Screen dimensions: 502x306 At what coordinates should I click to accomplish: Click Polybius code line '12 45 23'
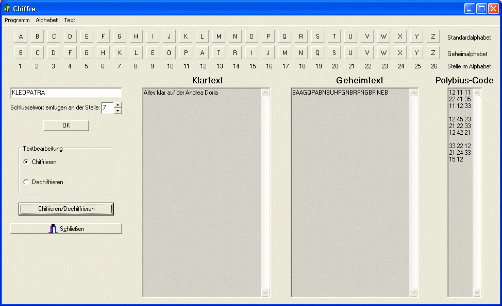click(460, 119)
